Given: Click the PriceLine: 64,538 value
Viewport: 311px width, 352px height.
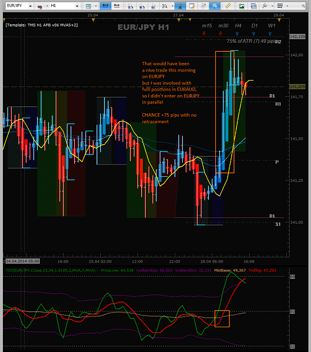Looking at the screenshot, I should coord(117,270).
